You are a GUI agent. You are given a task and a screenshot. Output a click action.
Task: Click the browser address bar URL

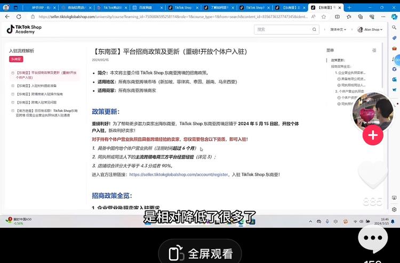[x=173, y=17]
